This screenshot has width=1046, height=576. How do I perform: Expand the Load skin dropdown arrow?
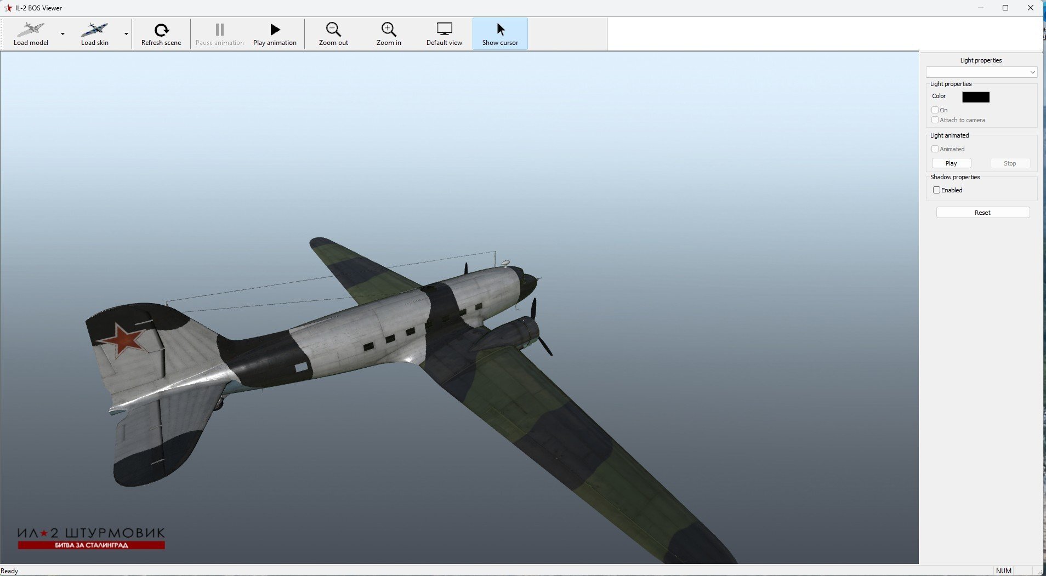coord(126,34)
